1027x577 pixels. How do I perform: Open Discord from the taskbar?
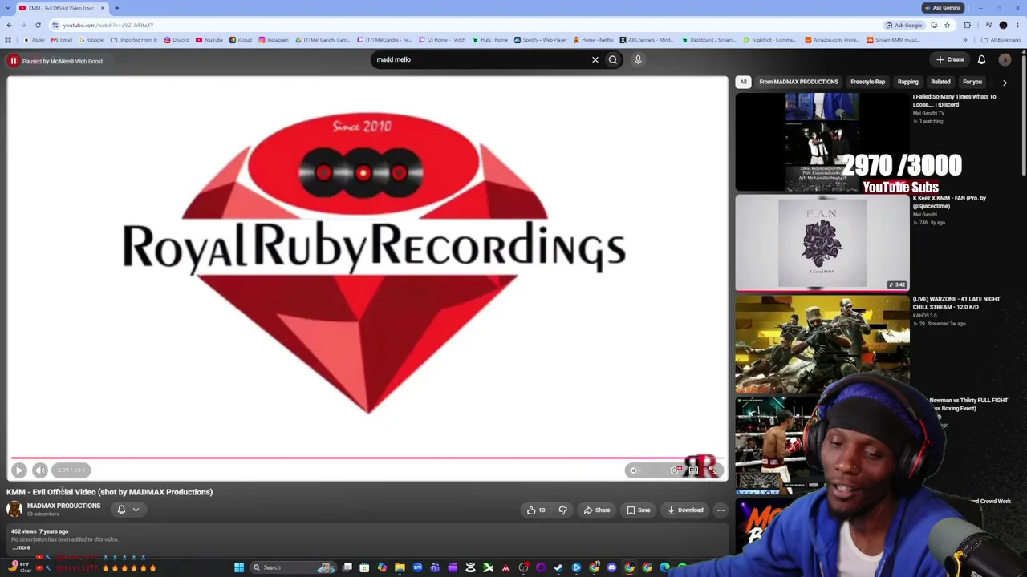pyautogui.click(x=611, y=567)
